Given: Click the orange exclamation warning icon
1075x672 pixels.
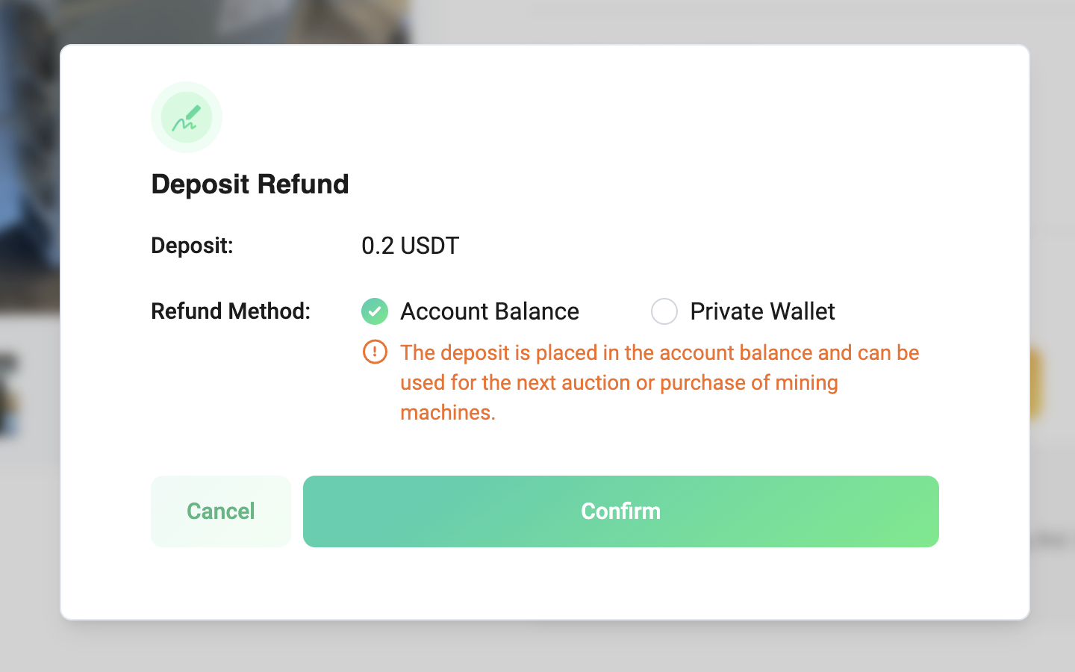Looking at the screenshot, I should 375,352.
